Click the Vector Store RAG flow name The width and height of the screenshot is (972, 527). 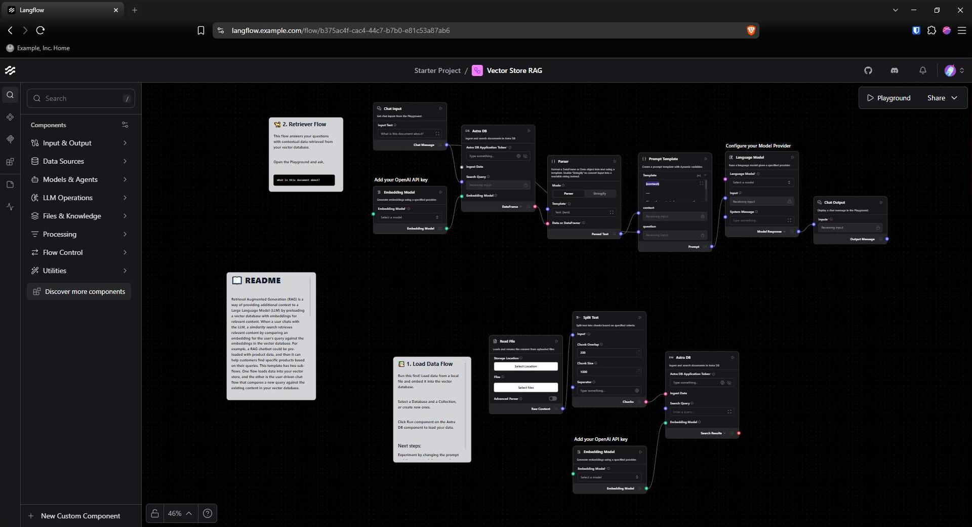[514, 70]
